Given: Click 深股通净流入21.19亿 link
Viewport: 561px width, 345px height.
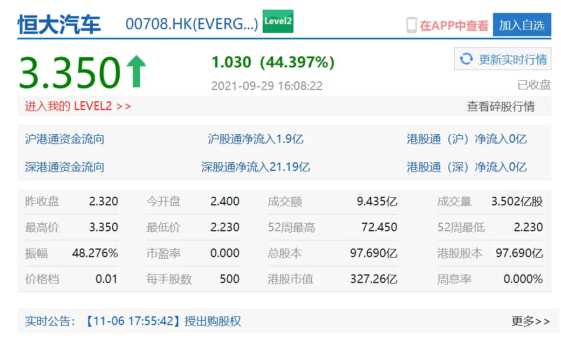Looking at the screenshot, I should [256, 167].
